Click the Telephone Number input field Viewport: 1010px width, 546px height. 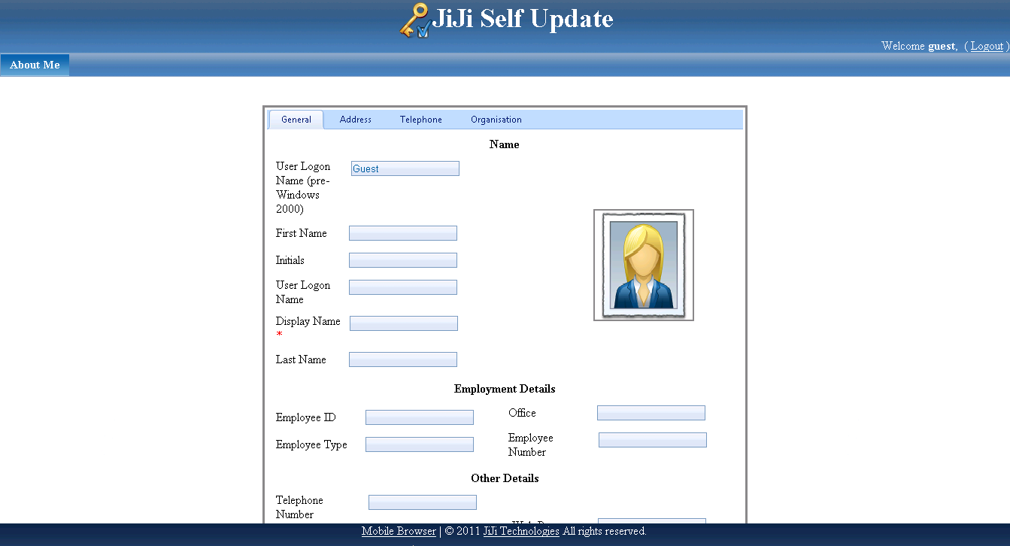coord(423,502)
